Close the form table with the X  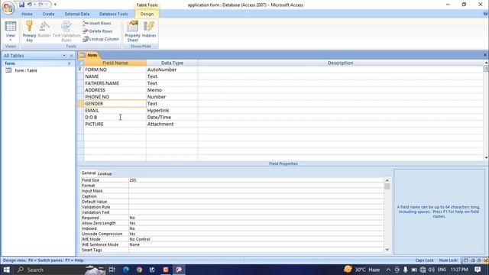coord(485,55)
